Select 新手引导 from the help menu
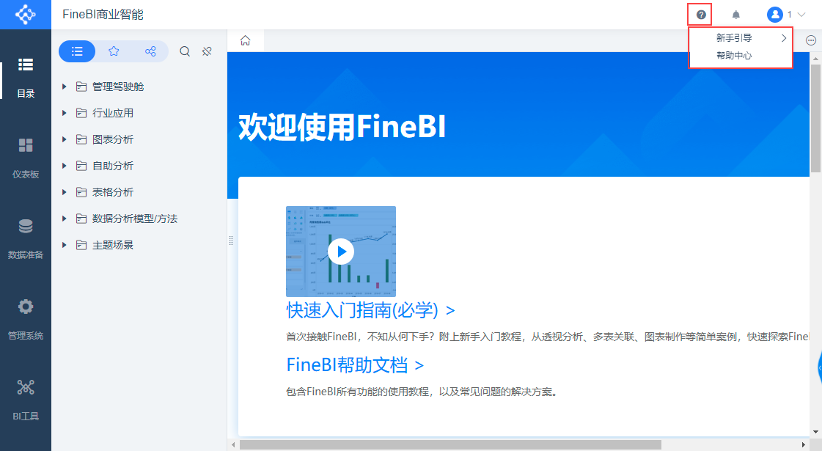This screenshot has width=822, height=451. pyautogui.click(x=734, y=37)
